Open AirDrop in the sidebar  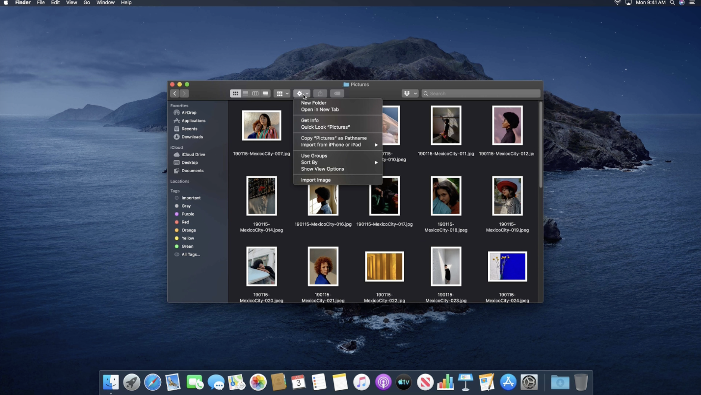pyautogui.click(x=189, y=112)
